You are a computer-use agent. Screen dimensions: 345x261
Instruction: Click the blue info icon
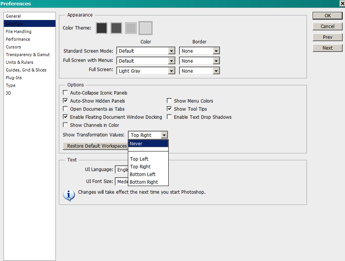69,195
